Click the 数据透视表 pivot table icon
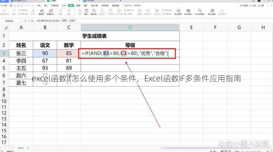Image resolution: width=273 pixels, height=152 pixels. tap(5, 12)
